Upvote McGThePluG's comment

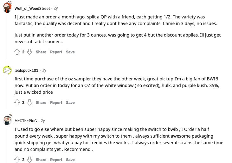(x=17, y=160)
